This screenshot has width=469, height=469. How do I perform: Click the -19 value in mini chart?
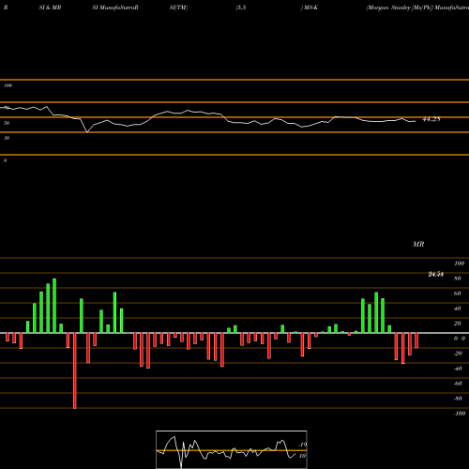pyautogui.click(x=302, y=445)
